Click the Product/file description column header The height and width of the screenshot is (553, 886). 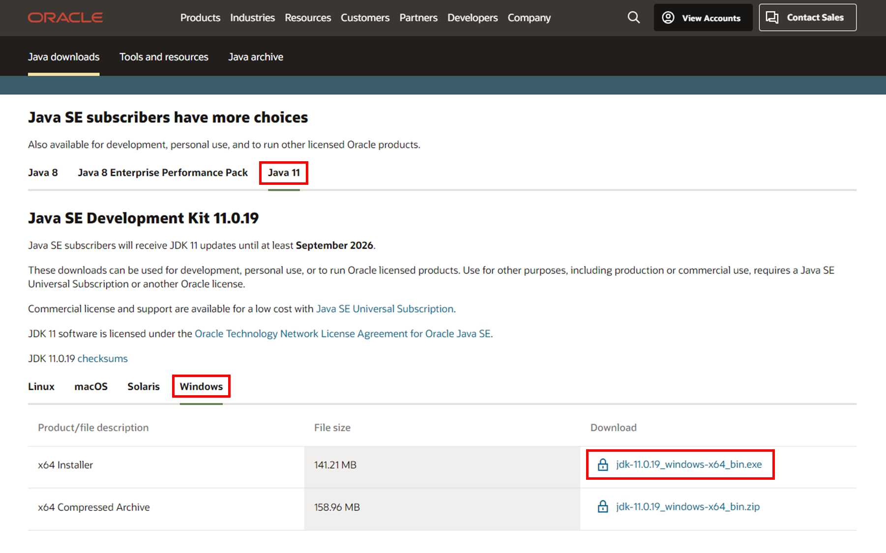point(93,428)
